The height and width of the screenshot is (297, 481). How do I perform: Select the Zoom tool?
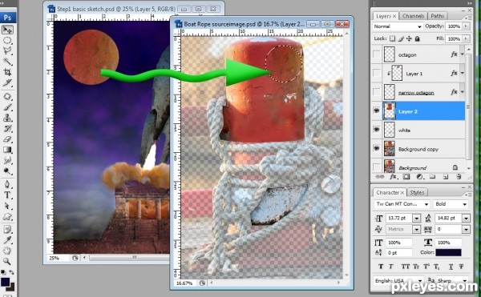coord(7,262)
